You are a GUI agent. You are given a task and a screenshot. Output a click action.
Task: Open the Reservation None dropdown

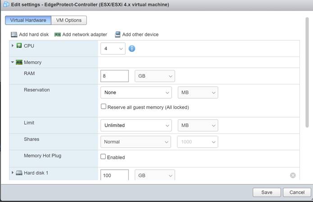[x=136, y=92]
